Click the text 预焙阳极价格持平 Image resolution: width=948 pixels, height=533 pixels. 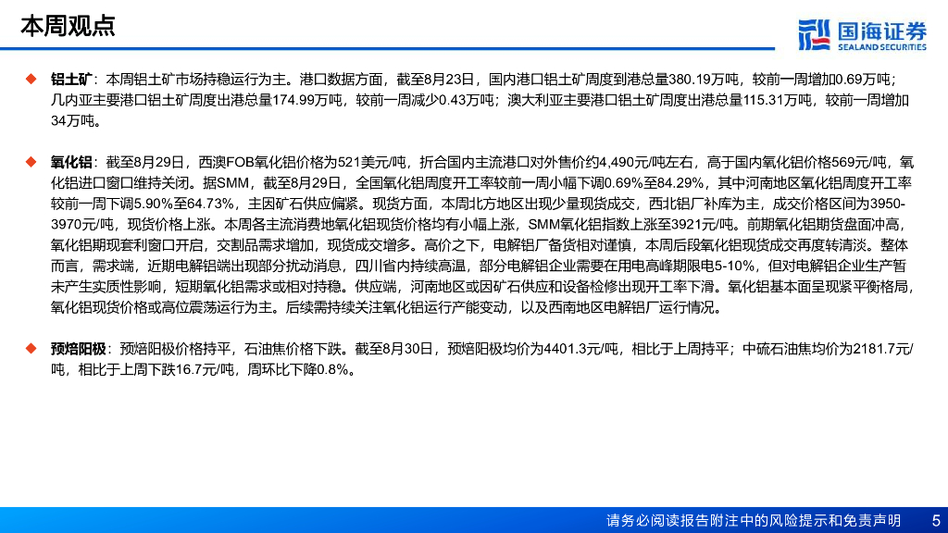coord(176,349)
